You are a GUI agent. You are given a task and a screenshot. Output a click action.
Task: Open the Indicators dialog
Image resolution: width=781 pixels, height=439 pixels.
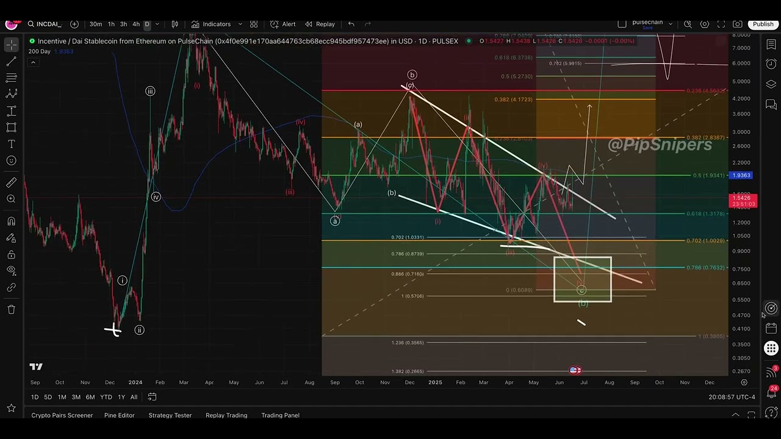211,24
